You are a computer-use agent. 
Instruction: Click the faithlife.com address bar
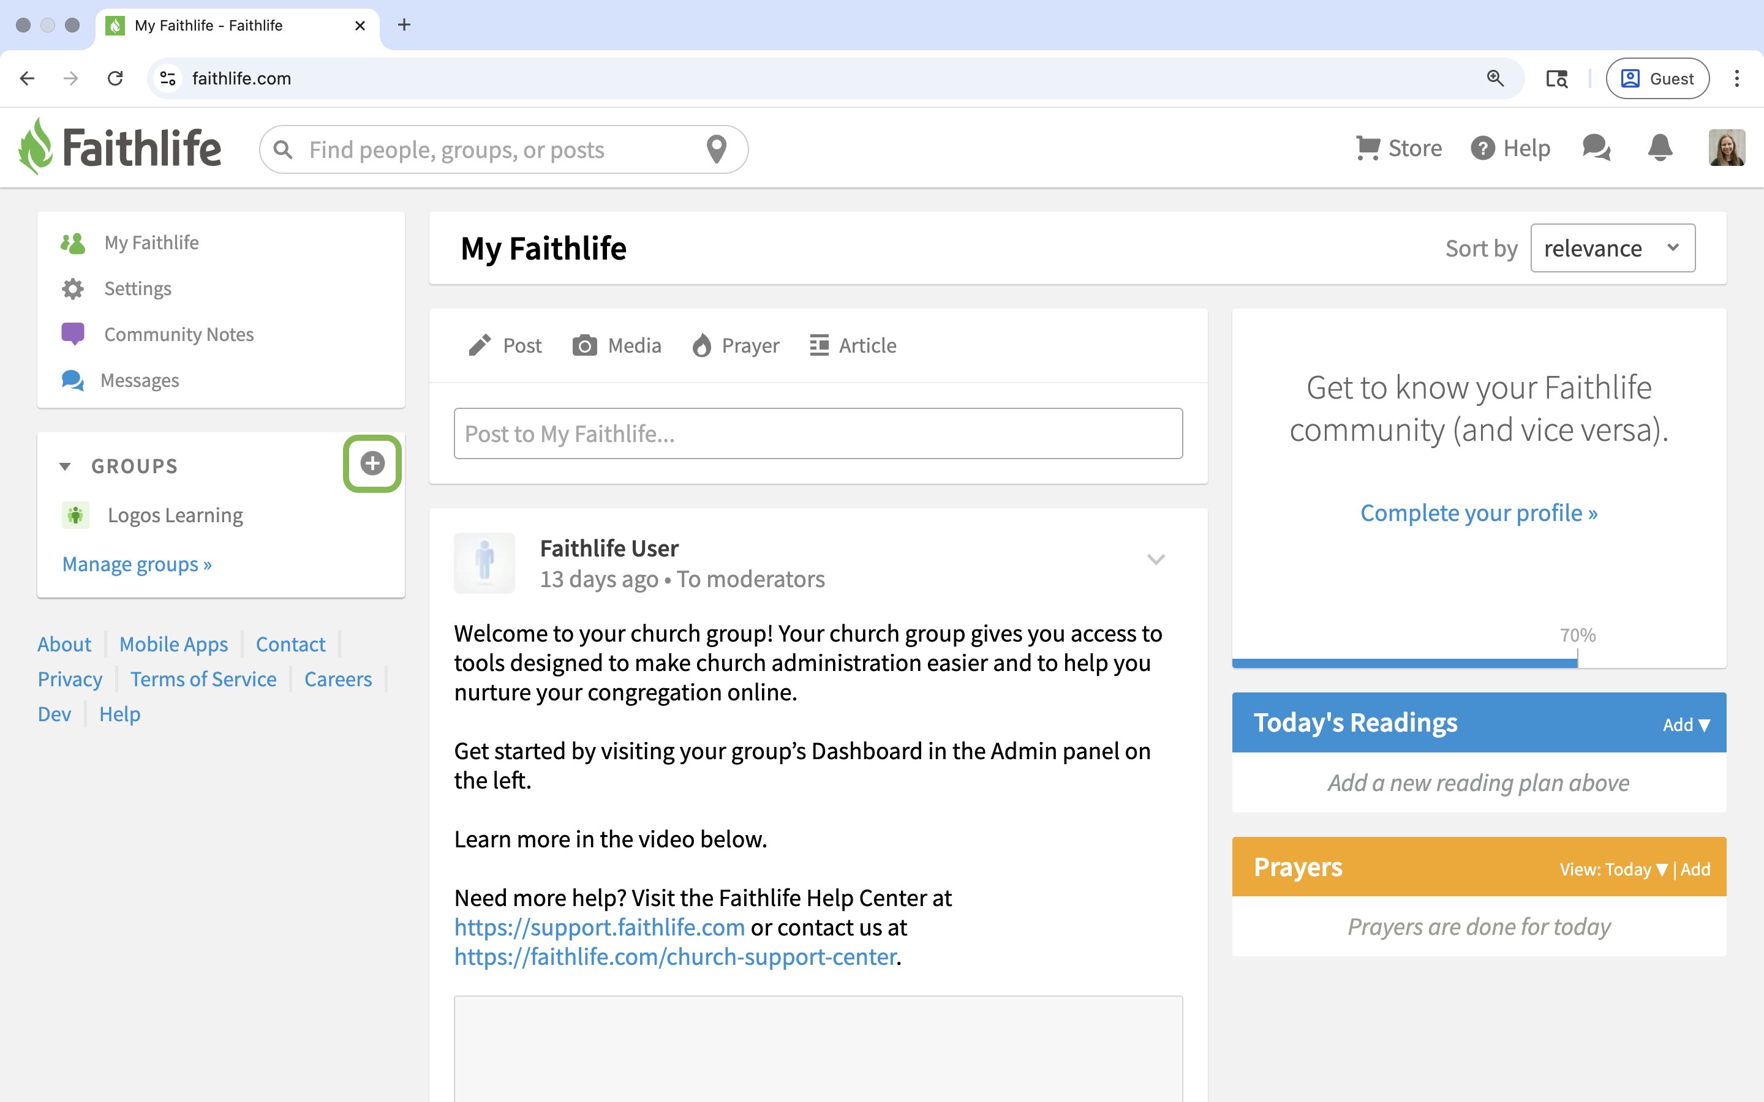pos(835,78)
